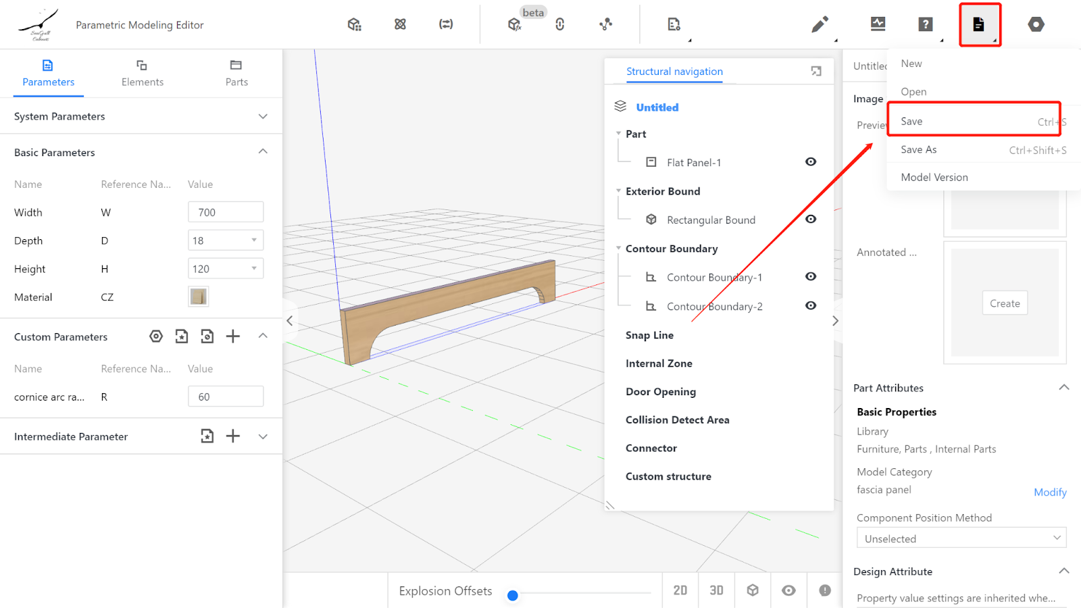1081x608 pixels.
Task: Toggle visibility of Rectangular Bound
Action: click(811, 220)
